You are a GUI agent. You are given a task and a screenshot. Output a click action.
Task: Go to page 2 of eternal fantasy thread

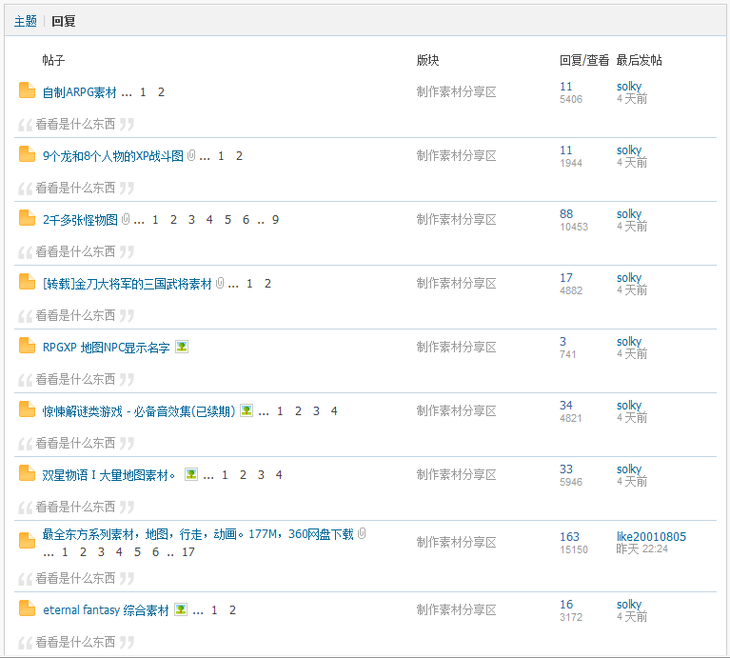(232, 610)
